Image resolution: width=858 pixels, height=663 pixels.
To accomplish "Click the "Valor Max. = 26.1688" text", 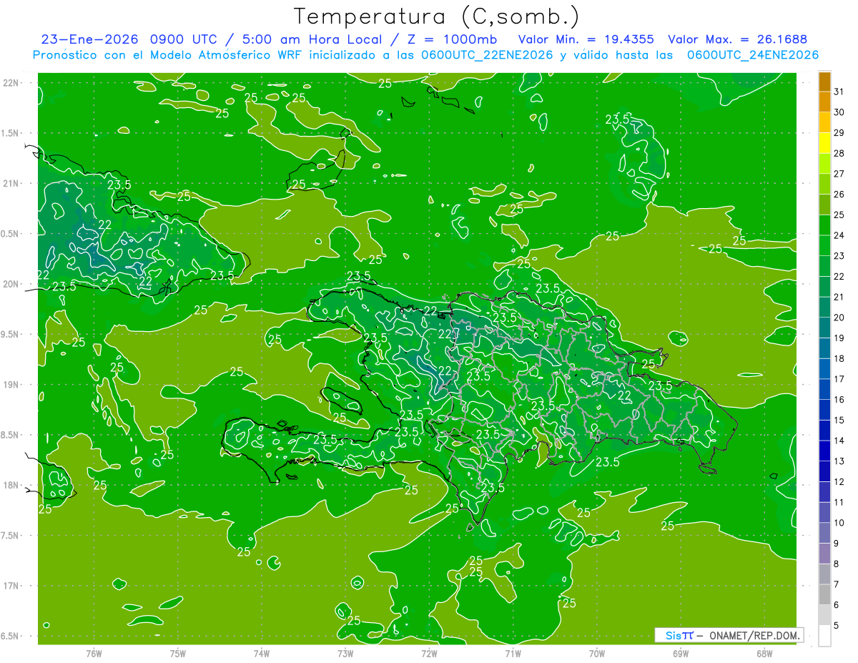I will point(737,39).
